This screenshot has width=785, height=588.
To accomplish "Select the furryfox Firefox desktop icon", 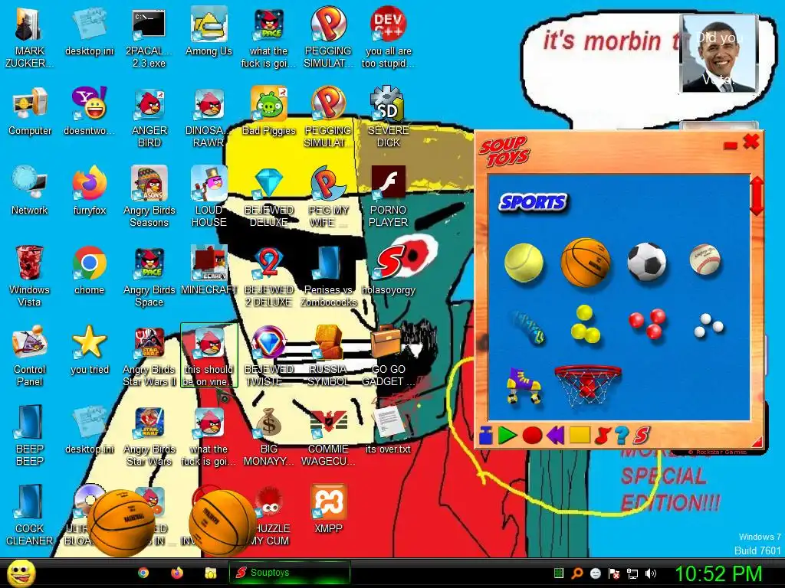I will [x=90, y=191].
